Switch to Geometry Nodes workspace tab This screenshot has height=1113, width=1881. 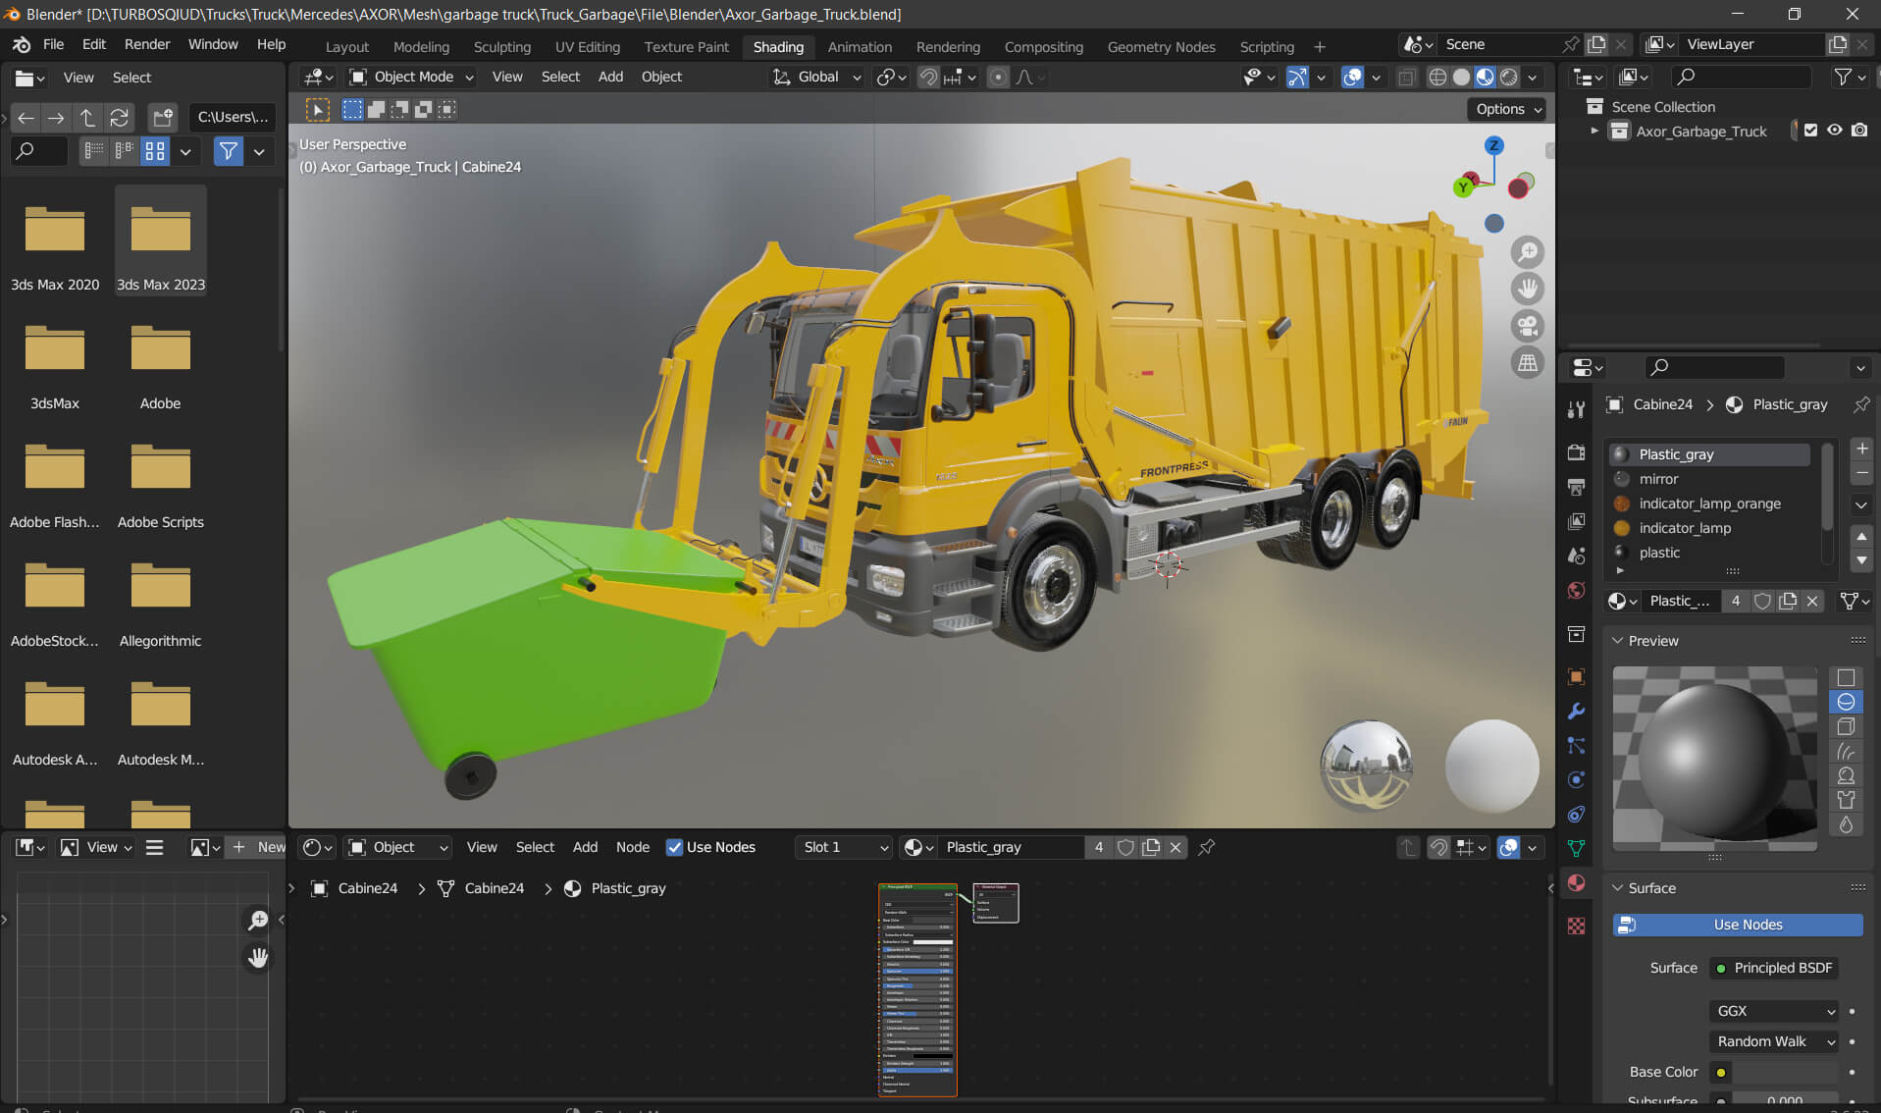click(x=1161, y=47)
